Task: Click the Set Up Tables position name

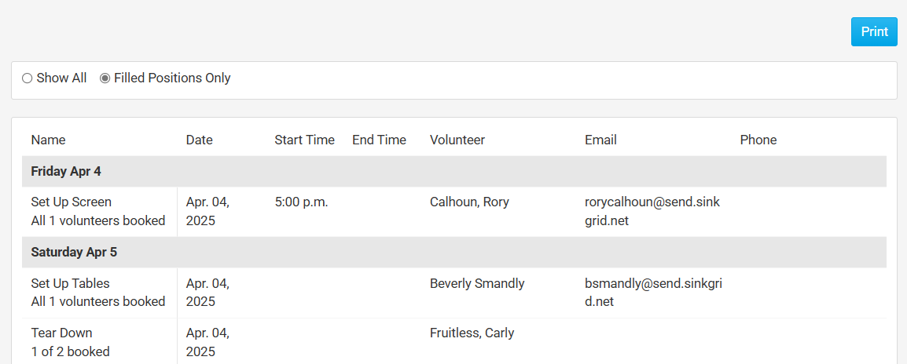Action: (x=71, y=284)
